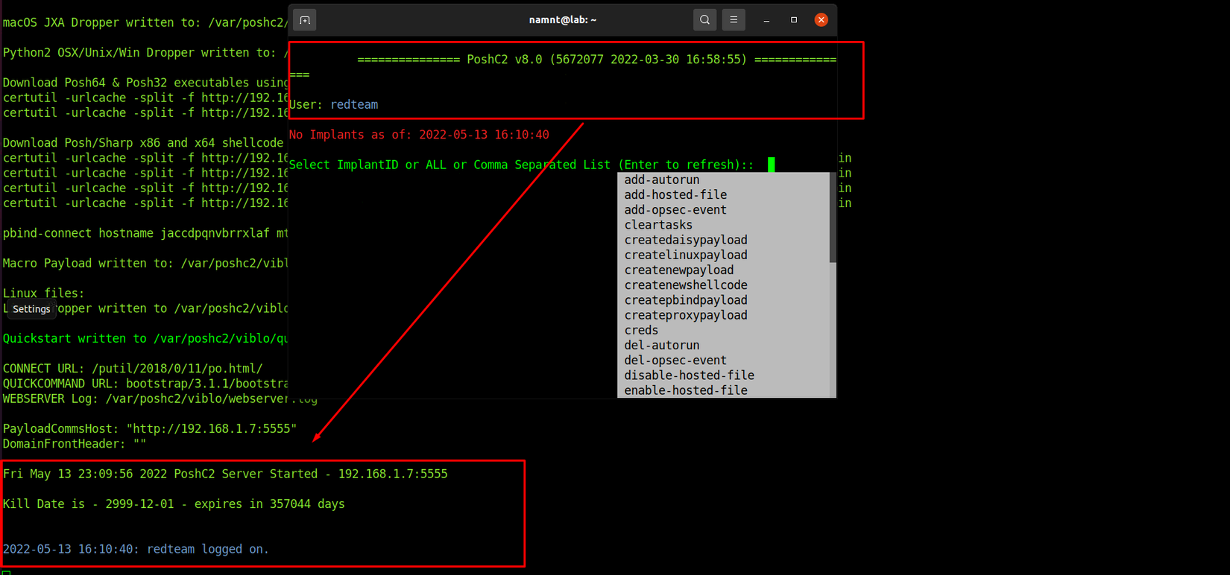Image resolution: width=1230 pixels, height=575 pixels.
Task: Click the 'Quickstart written to' line
Action: [x=145, y=339]
